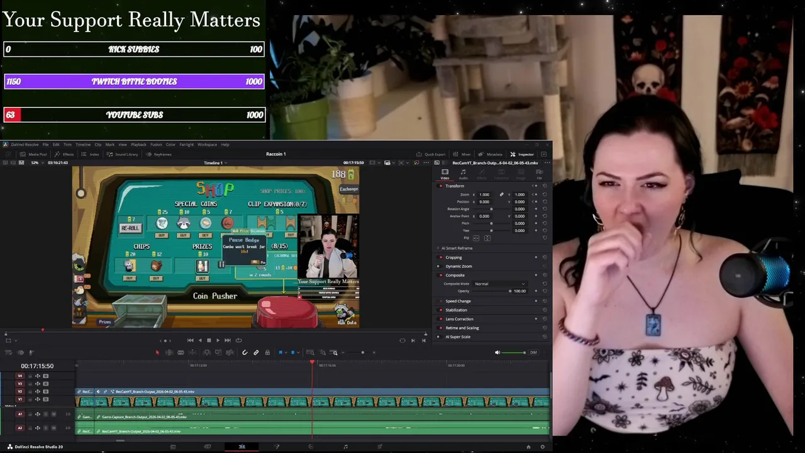Click the link zoom X/Y chain icon
This screenshot has height=453, width=805.
(501, 194)
